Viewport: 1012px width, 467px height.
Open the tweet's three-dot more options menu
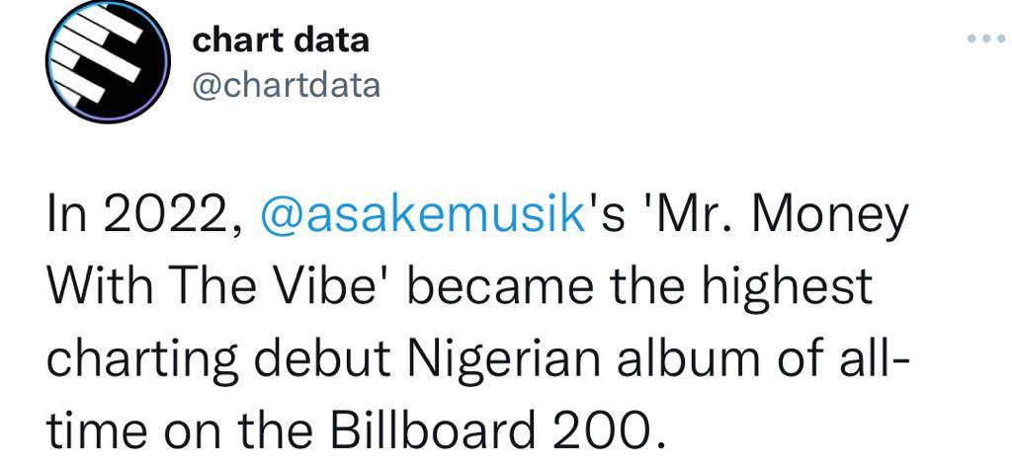(x=986, y=39)
